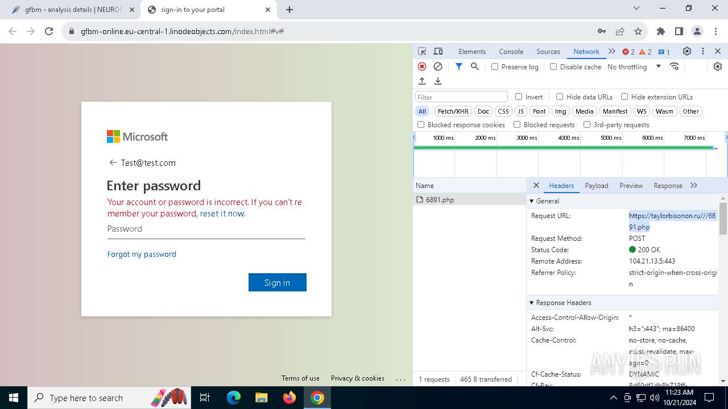This screenshot has width=728, height=409.
Task: Open Firefox from taskbar
Action: (289, 398)
